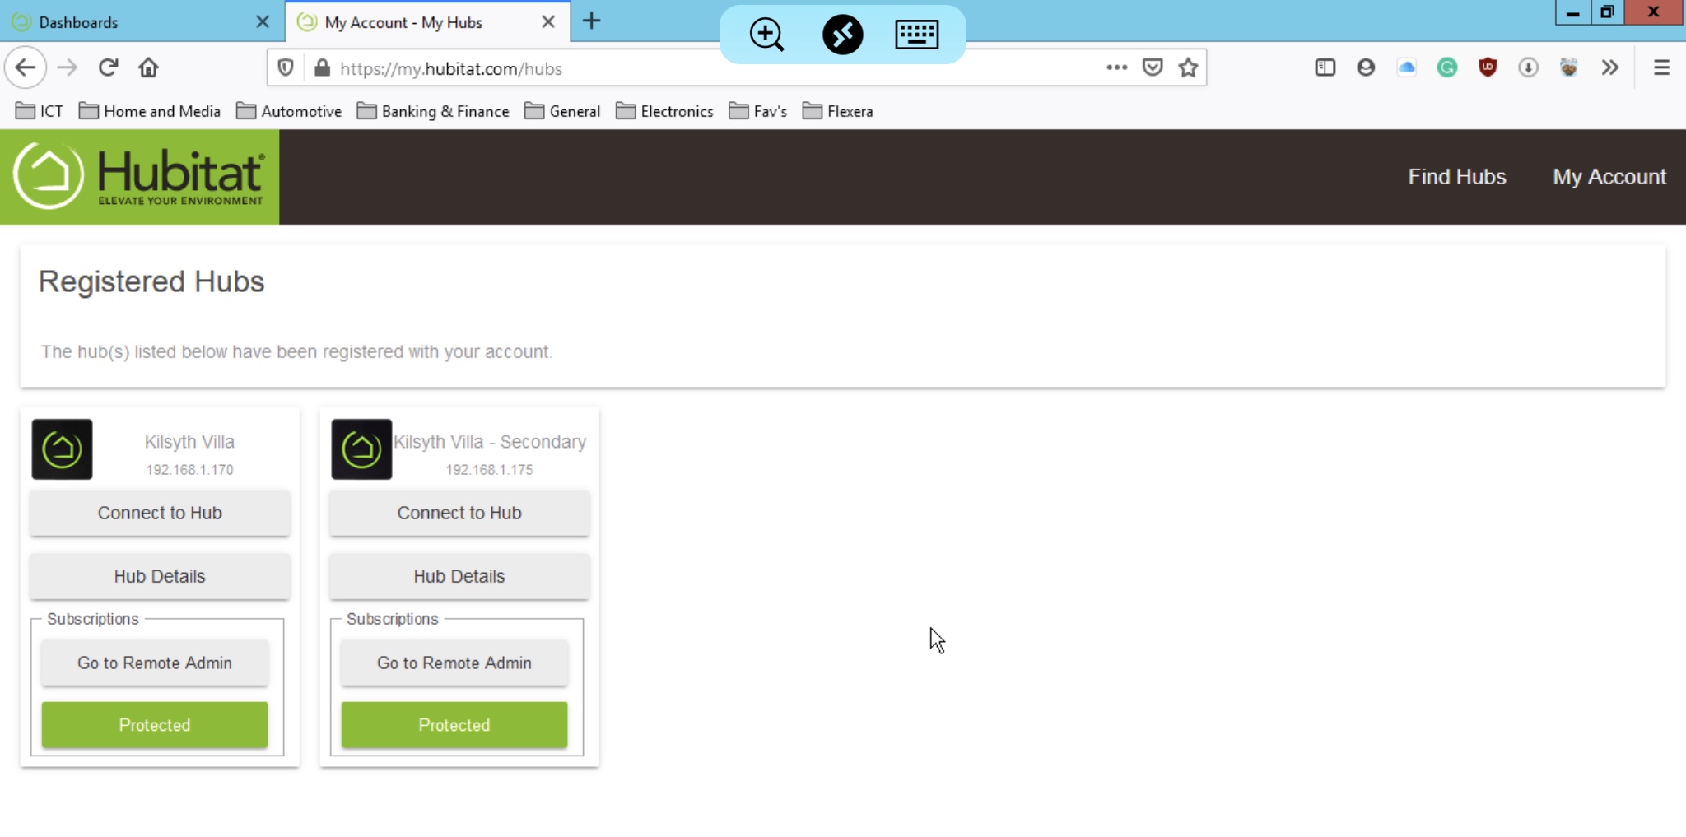1686x837 pixels.
Task: Open the General bookmarks folder
Action: [x=562, y=111]
